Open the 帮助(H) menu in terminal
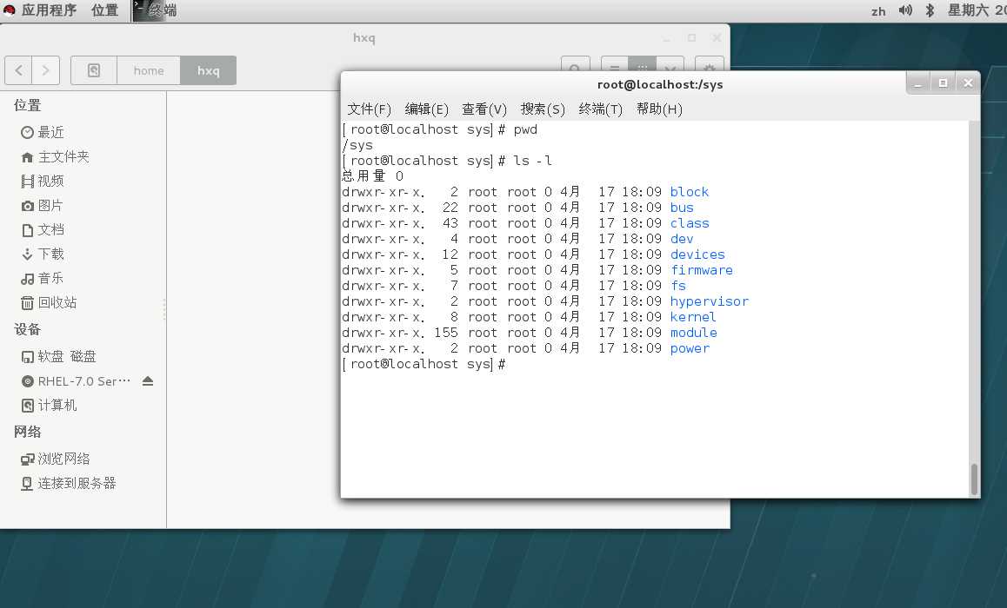The image size is (1007, 608). point(659,109)
